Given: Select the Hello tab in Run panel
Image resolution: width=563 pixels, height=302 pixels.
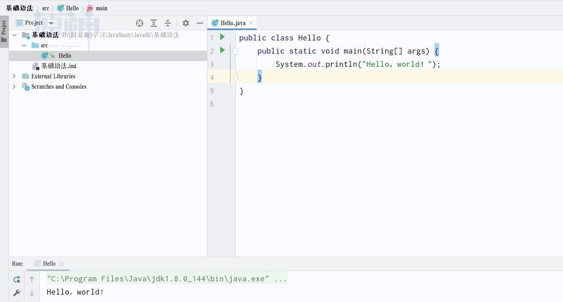Looking at the screenshot, I should (49, 264).
